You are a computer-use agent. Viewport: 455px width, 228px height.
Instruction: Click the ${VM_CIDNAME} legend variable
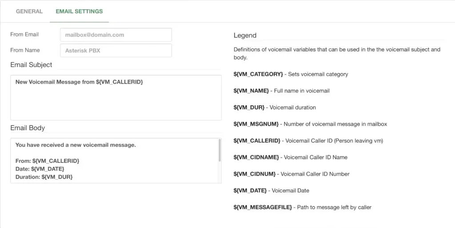(x=256, y=158)
